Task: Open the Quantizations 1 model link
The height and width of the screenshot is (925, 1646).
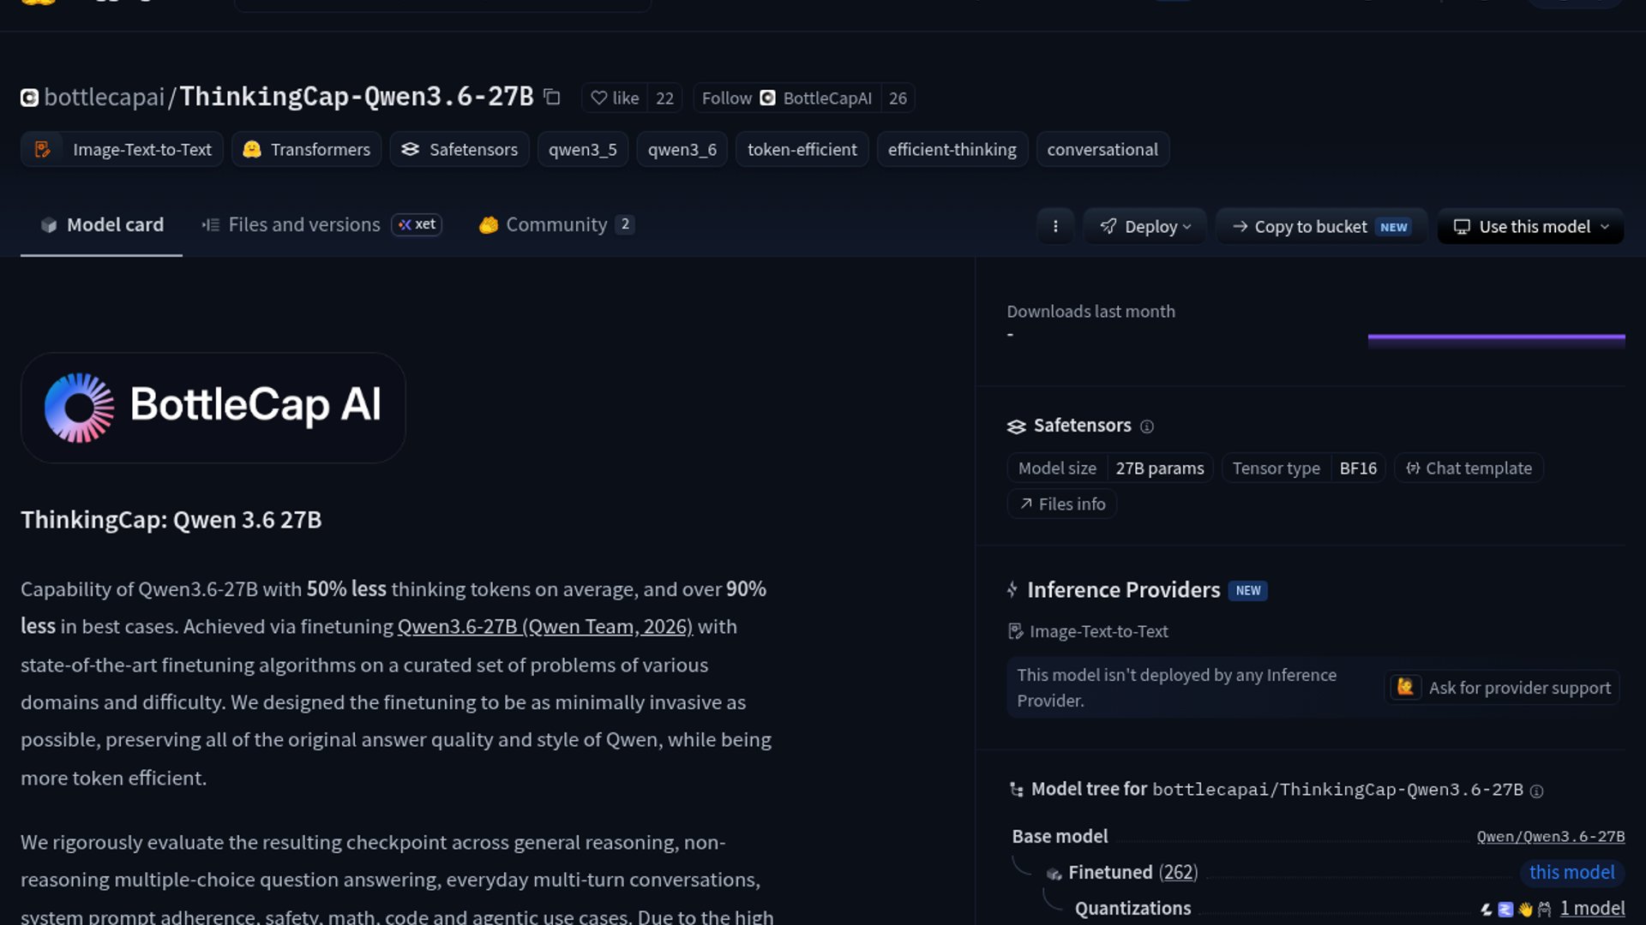Action: click(1592, 908)
